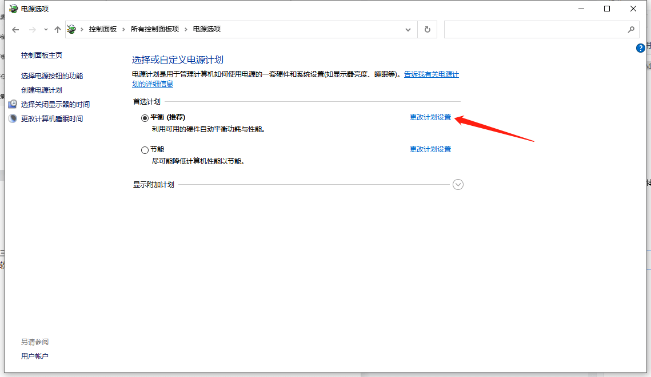Expand the chevron after 控制面板 breadcrumb
651x377 pixels.
point(123,29)
